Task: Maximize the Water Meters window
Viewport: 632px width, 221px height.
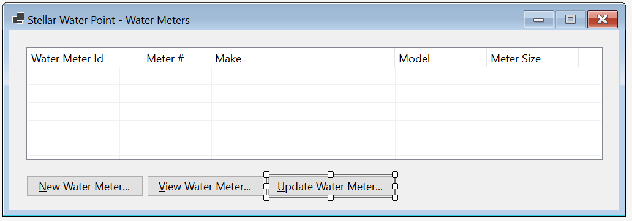Action: (x=570, y=20)
